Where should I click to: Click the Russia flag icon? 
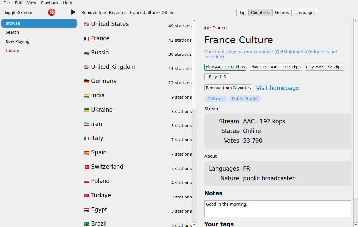pos(87,53)
